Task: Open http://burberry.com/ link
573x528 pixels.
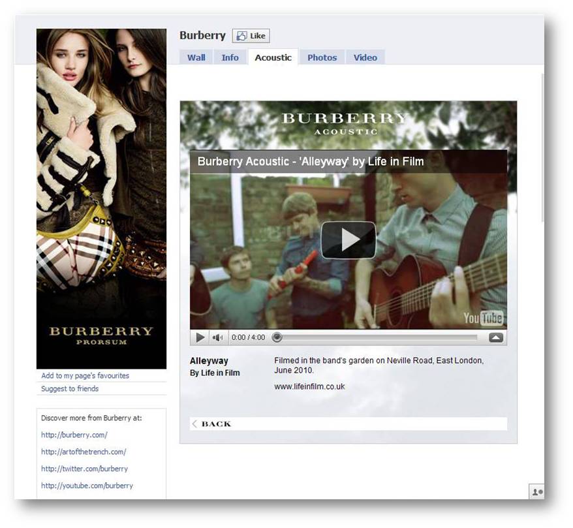Action: point(74,435)
